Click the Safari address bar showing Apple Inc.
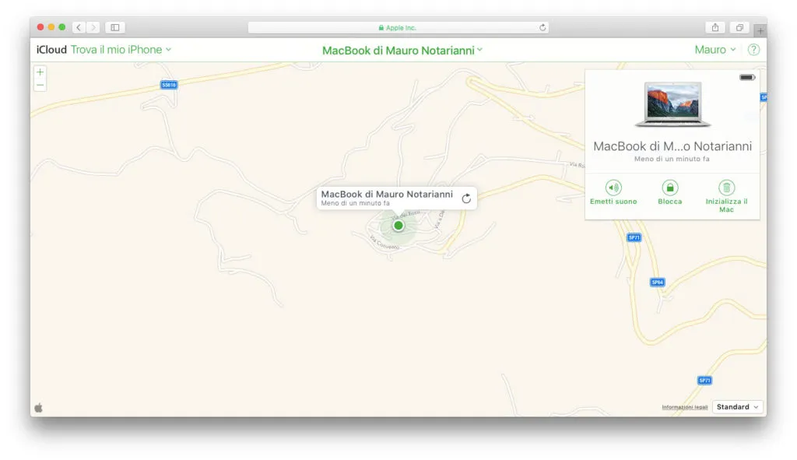Image resolution: width=797 pixels, height=460 pixels. pos(398,26)
